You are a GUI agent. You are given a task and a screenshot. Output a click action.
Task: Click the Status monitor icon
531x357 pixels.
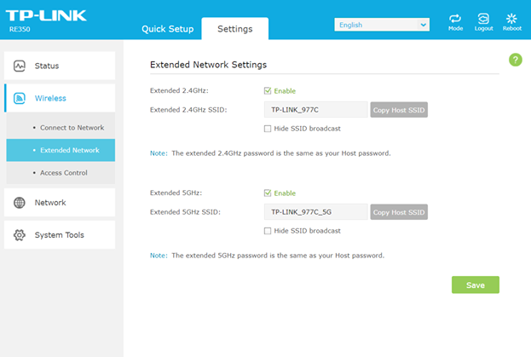20,66
